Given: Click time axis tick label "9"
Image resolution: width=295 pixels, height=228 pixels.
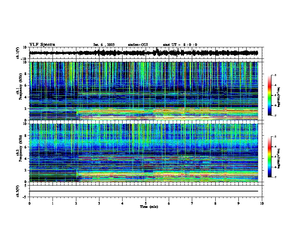Looking at the screenshot, I should tap(238, 203).
